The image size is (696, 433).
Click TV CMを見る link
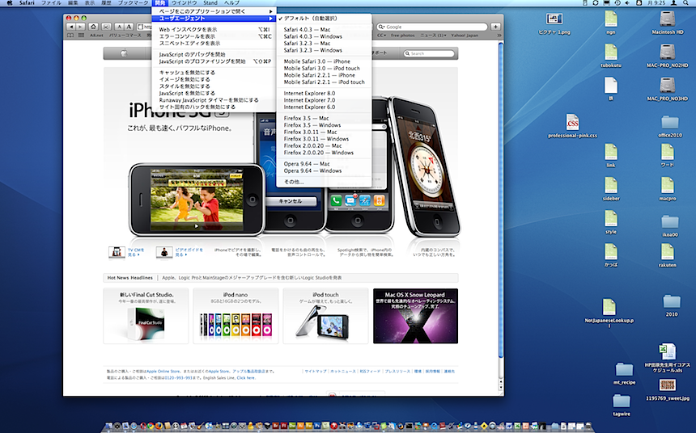(x=136, y=252)
